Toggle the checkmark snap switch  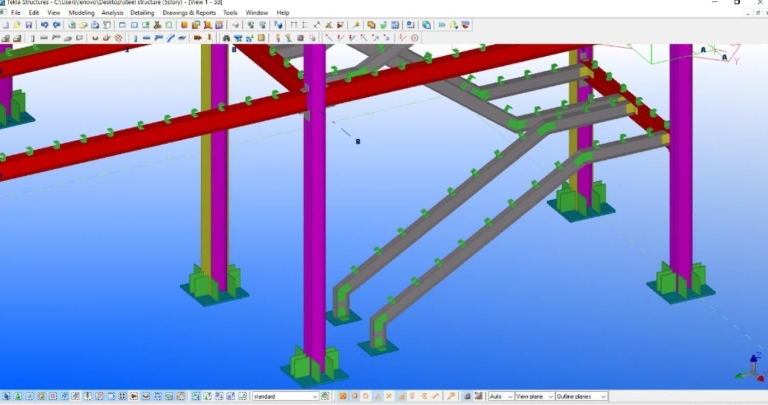pos(435,396)
